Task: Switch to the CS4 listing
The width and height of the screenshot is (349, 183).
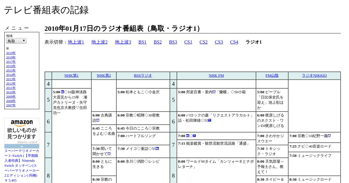Action: click(x=234, y=42)
